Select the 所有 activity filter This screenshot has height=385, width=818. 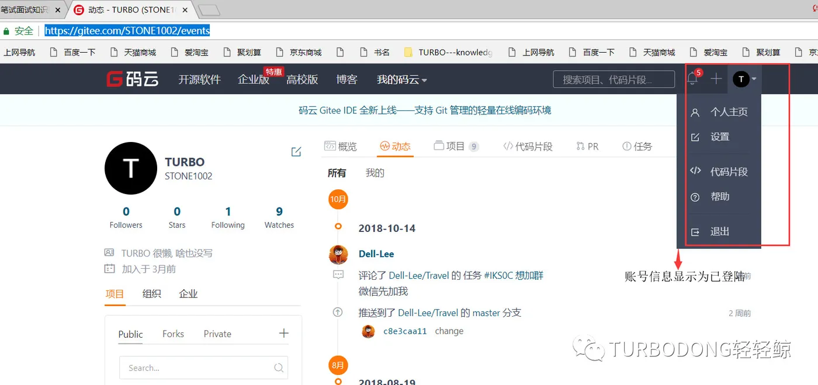point(337,173)
